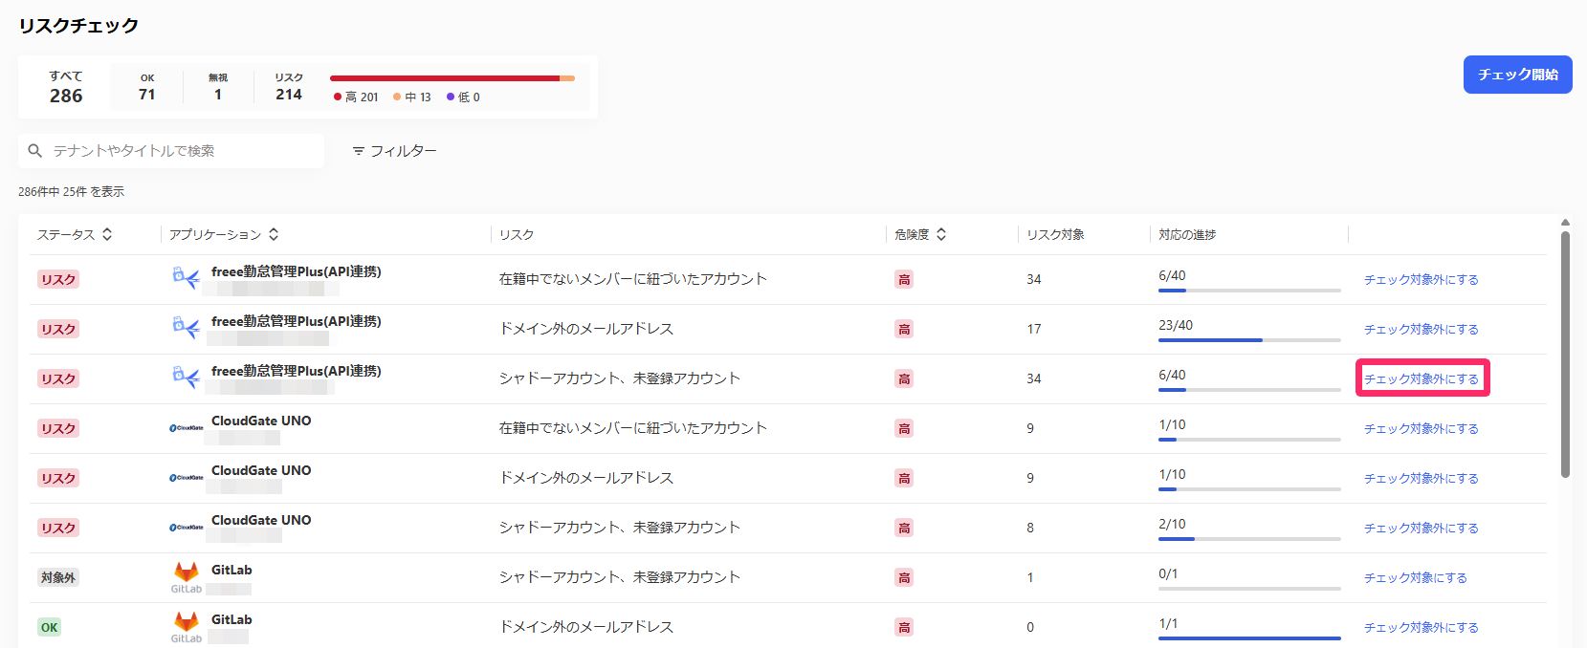
Task: Click 低 0 legend entry
Action: coord(463,97)
